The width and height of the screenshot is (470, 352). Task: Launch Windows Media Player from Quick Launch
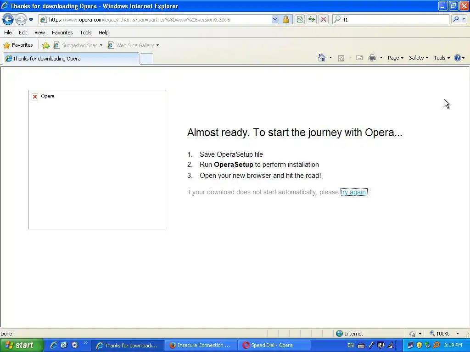[75, 345]
